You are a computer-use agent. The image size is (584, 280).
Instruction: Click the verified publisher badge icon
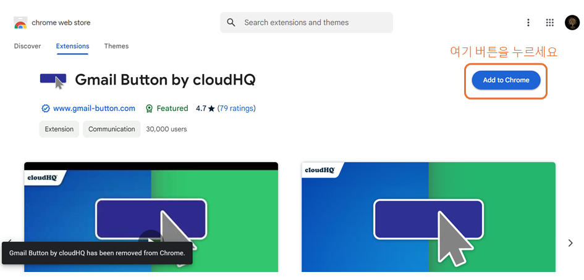pyautogui.click(x=46, y=109)
